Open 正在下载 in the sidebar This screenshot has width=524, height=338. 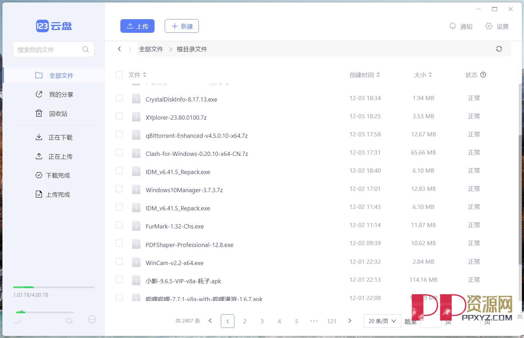pyautogui.click(x=54, y=137)
